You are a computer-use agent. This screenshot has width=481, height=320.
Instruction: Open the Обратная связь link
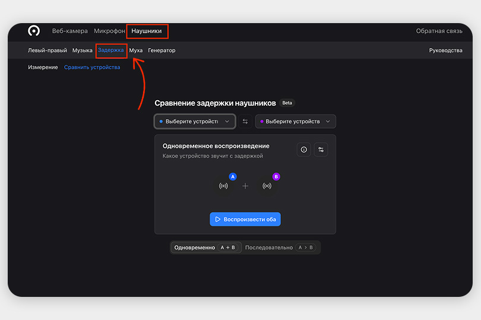[x=439, y=31]
